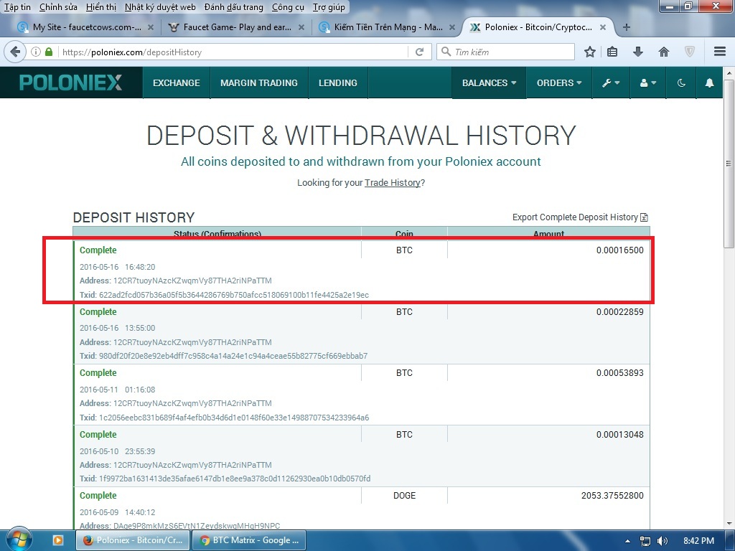
Task: Click the DOGE coin cell
Action: (404, 496)
